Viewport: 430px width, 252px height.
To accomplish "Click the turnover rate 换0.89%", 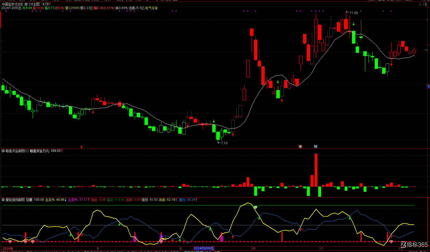I will (122, 8).
